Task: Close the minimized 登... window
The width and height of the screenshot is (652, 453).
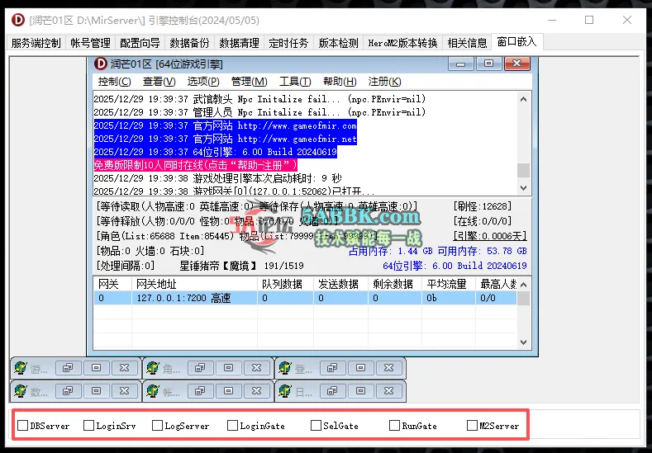Action: (388, 368)
